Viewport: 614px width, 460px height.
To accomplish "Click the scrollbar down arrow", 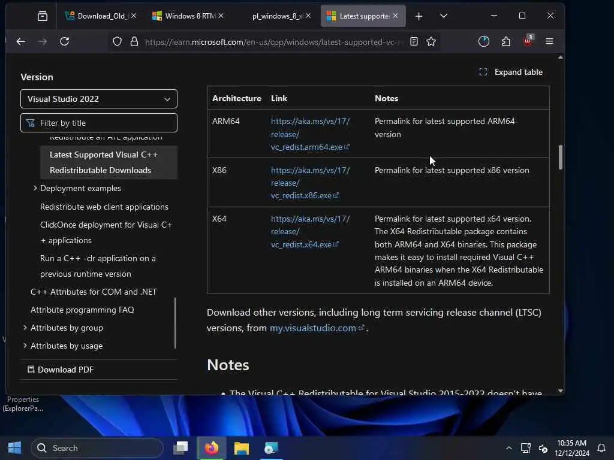I will click(x=561, y=391).
